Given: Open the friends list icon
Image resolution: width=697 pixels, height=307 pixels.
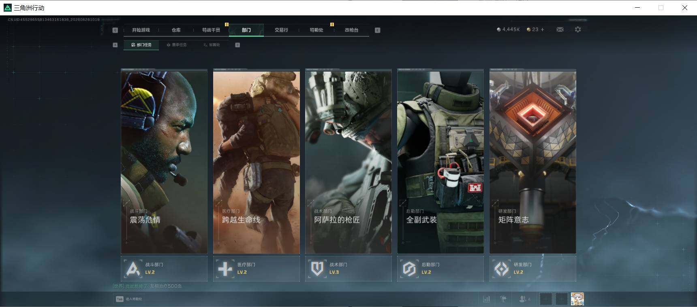Looking at the screenshot, I should (524, 299).
